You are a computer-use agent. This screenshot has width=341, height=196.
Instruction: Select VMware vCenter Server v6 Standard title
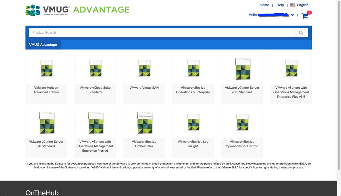tap(46, 144)
